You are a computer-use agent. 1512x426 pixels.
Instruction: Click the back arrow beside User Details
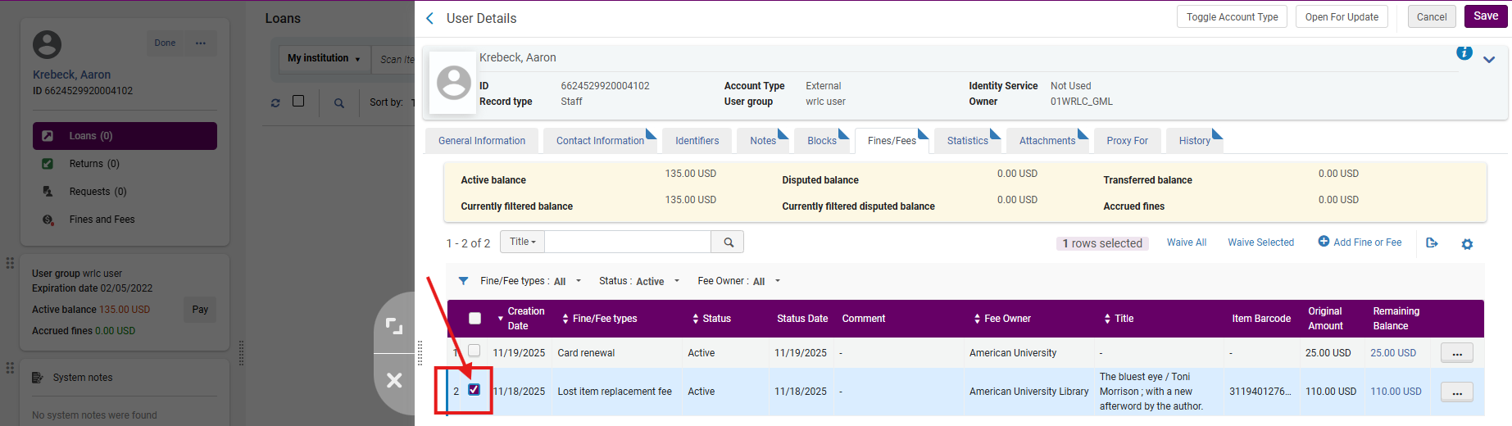[430, 18]
